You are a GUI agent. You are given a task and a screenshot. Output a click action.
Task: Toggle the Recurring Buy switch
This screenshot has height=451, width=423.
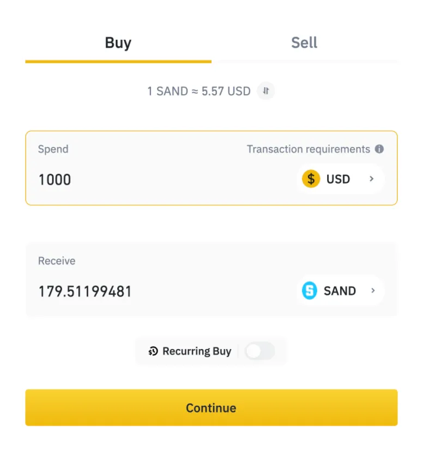pos(259,351)
